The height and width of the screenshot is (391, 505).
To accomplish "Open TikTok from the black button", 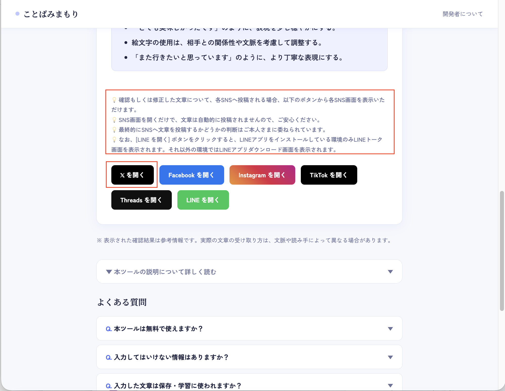I will point(329,175).
